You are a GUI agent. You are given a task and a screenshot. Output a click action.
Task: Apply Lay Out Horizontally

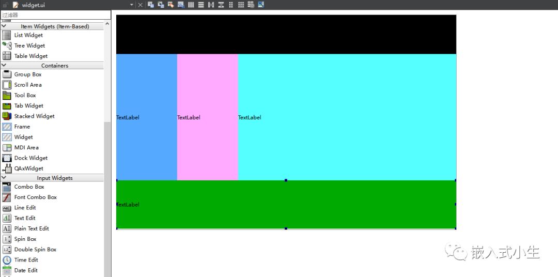click(191, 5)
